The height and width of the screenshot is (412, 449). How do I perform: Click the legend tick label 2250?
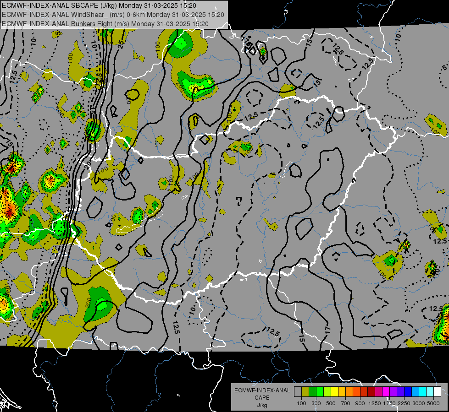[x=405, y=403]
